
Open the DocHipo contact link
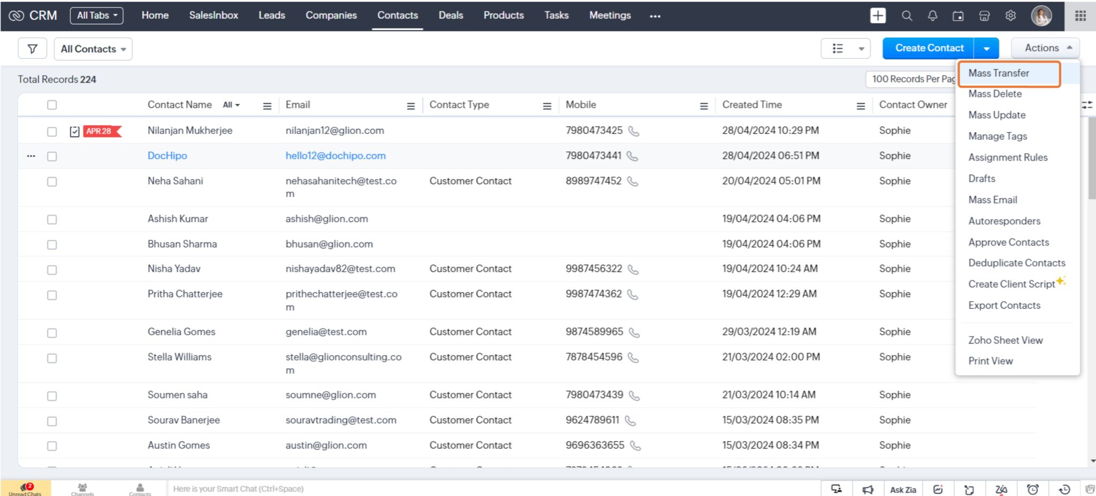coord(167,156)
